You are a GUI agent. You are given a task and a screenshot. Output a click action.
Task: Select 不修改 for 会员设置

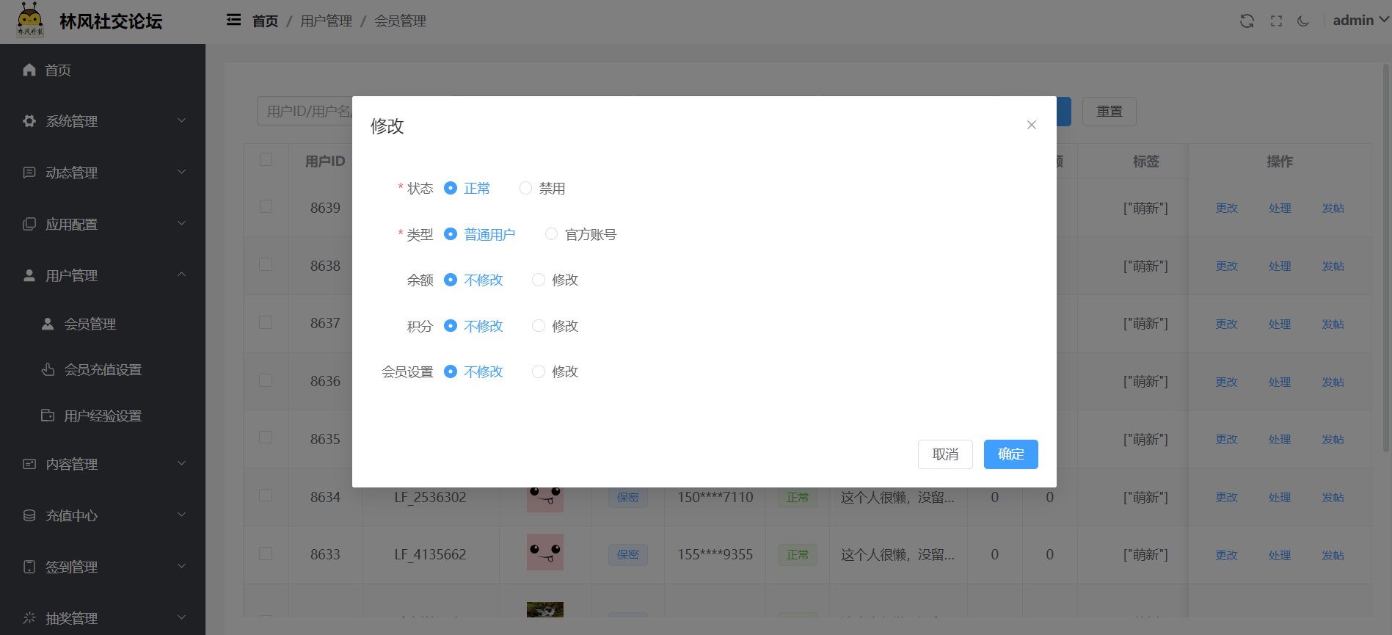(473, 371)
